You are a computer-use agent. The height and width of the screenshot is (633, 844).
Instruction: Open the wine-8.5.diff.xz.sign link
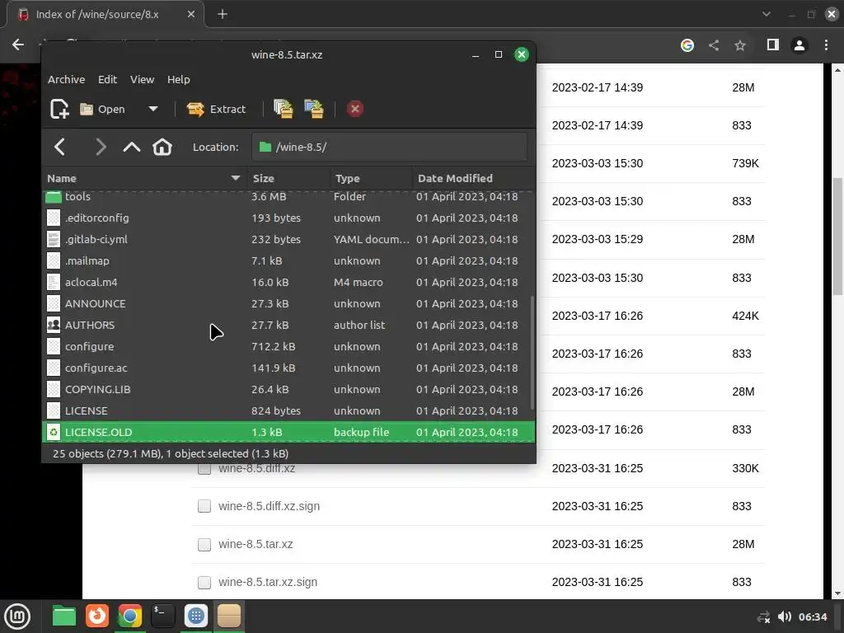click(x=270, y=506)
